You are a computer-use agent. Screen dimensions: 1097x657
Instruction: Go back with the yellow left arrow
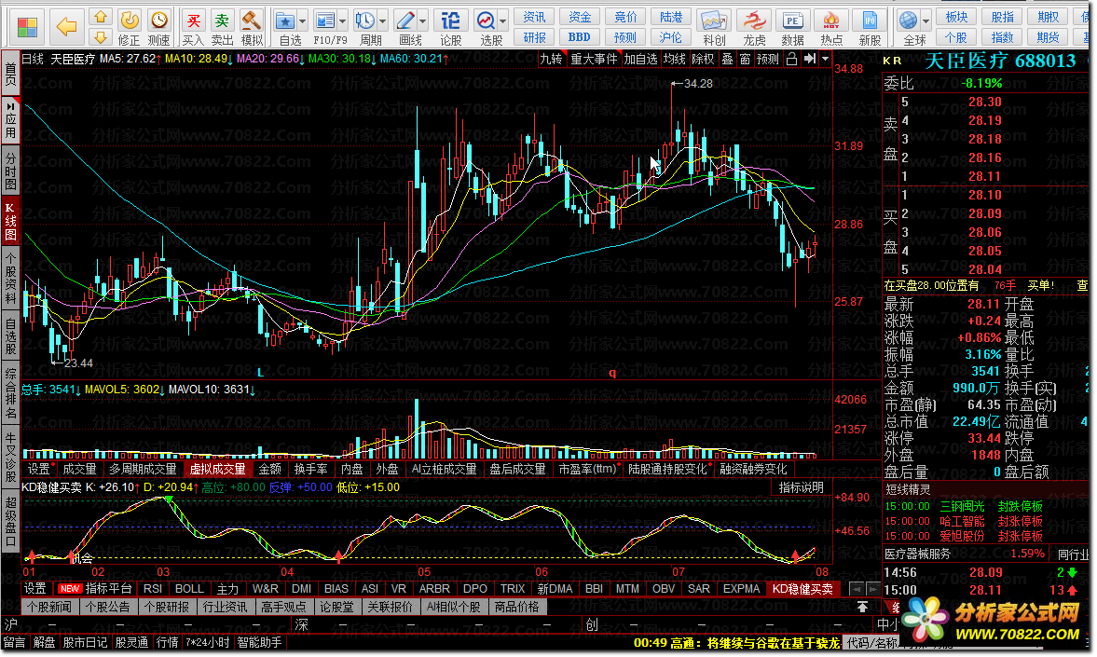pos(66,27)
